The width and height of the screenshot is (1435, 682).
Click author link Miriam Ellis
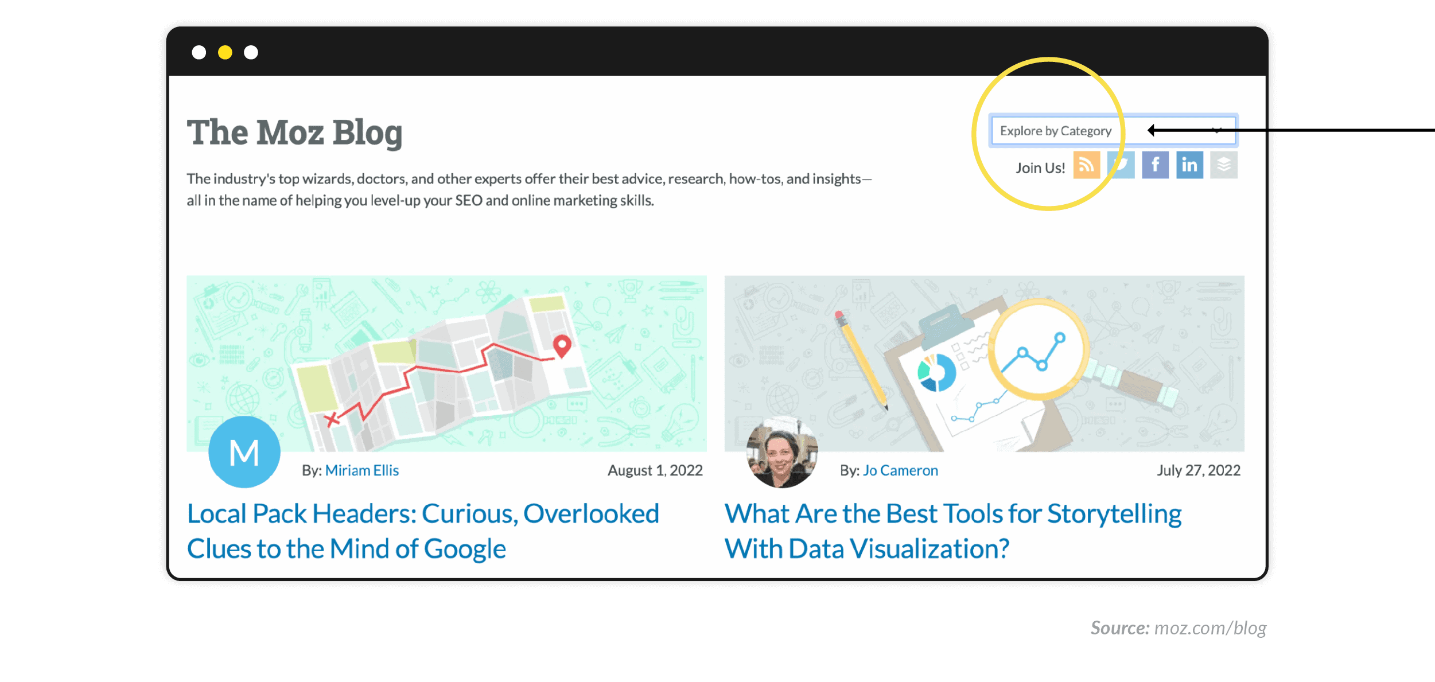coord(362,470)
